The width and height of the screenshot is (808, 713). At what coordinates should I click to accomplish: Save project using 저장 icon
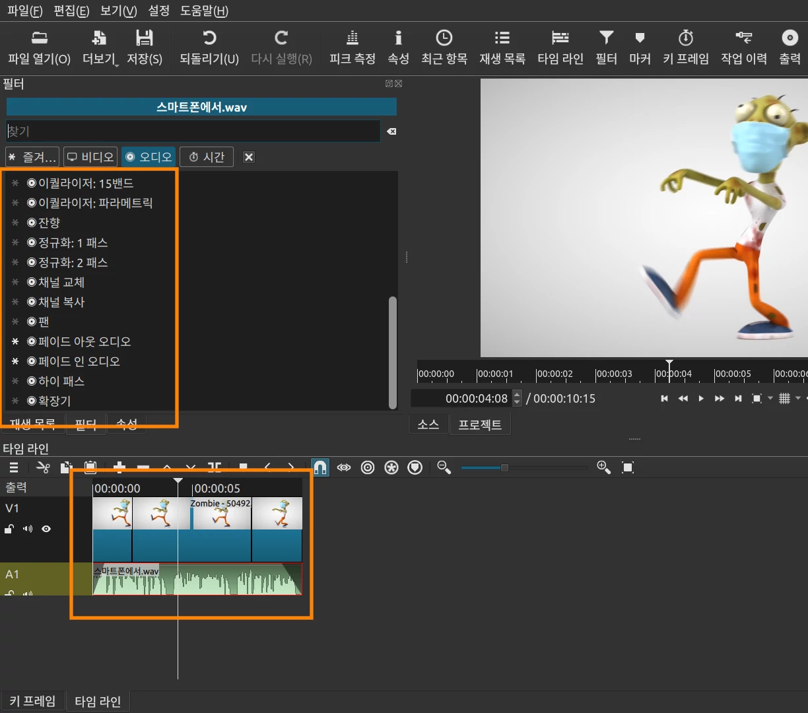click(x=144, y=47)
